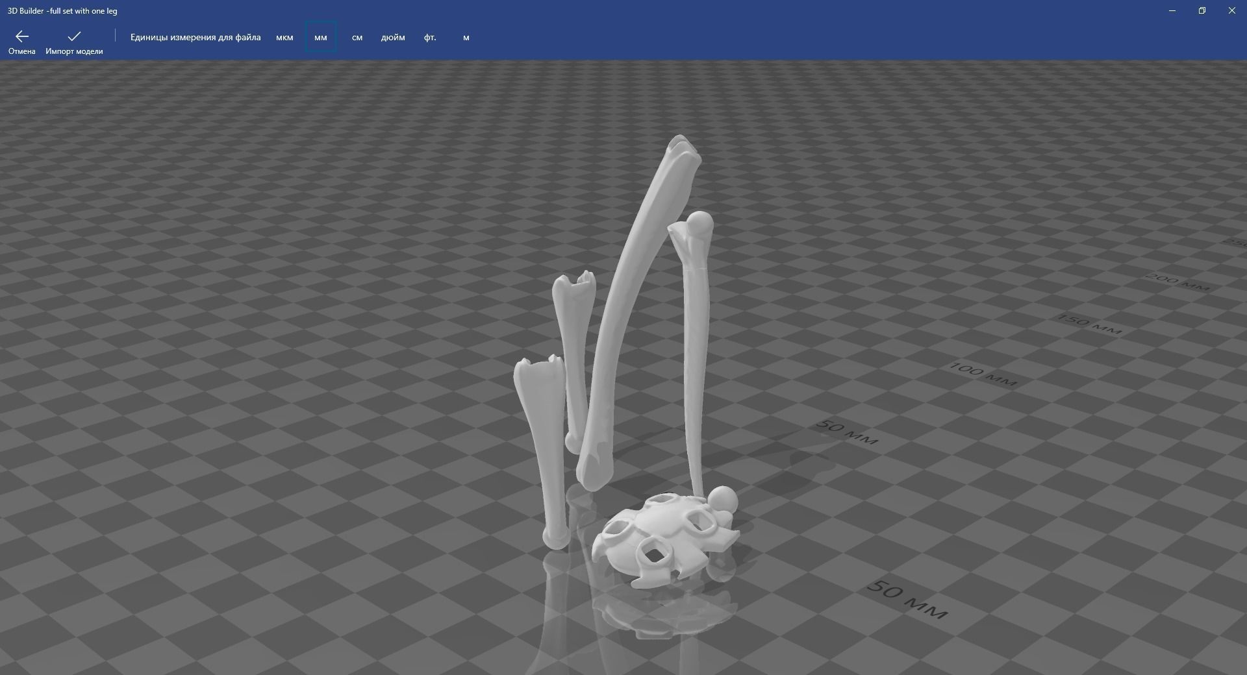Select см as file unit
The height and width of the screenshot is (675, 1247).
pyautogui.click(x=357, y=38)
